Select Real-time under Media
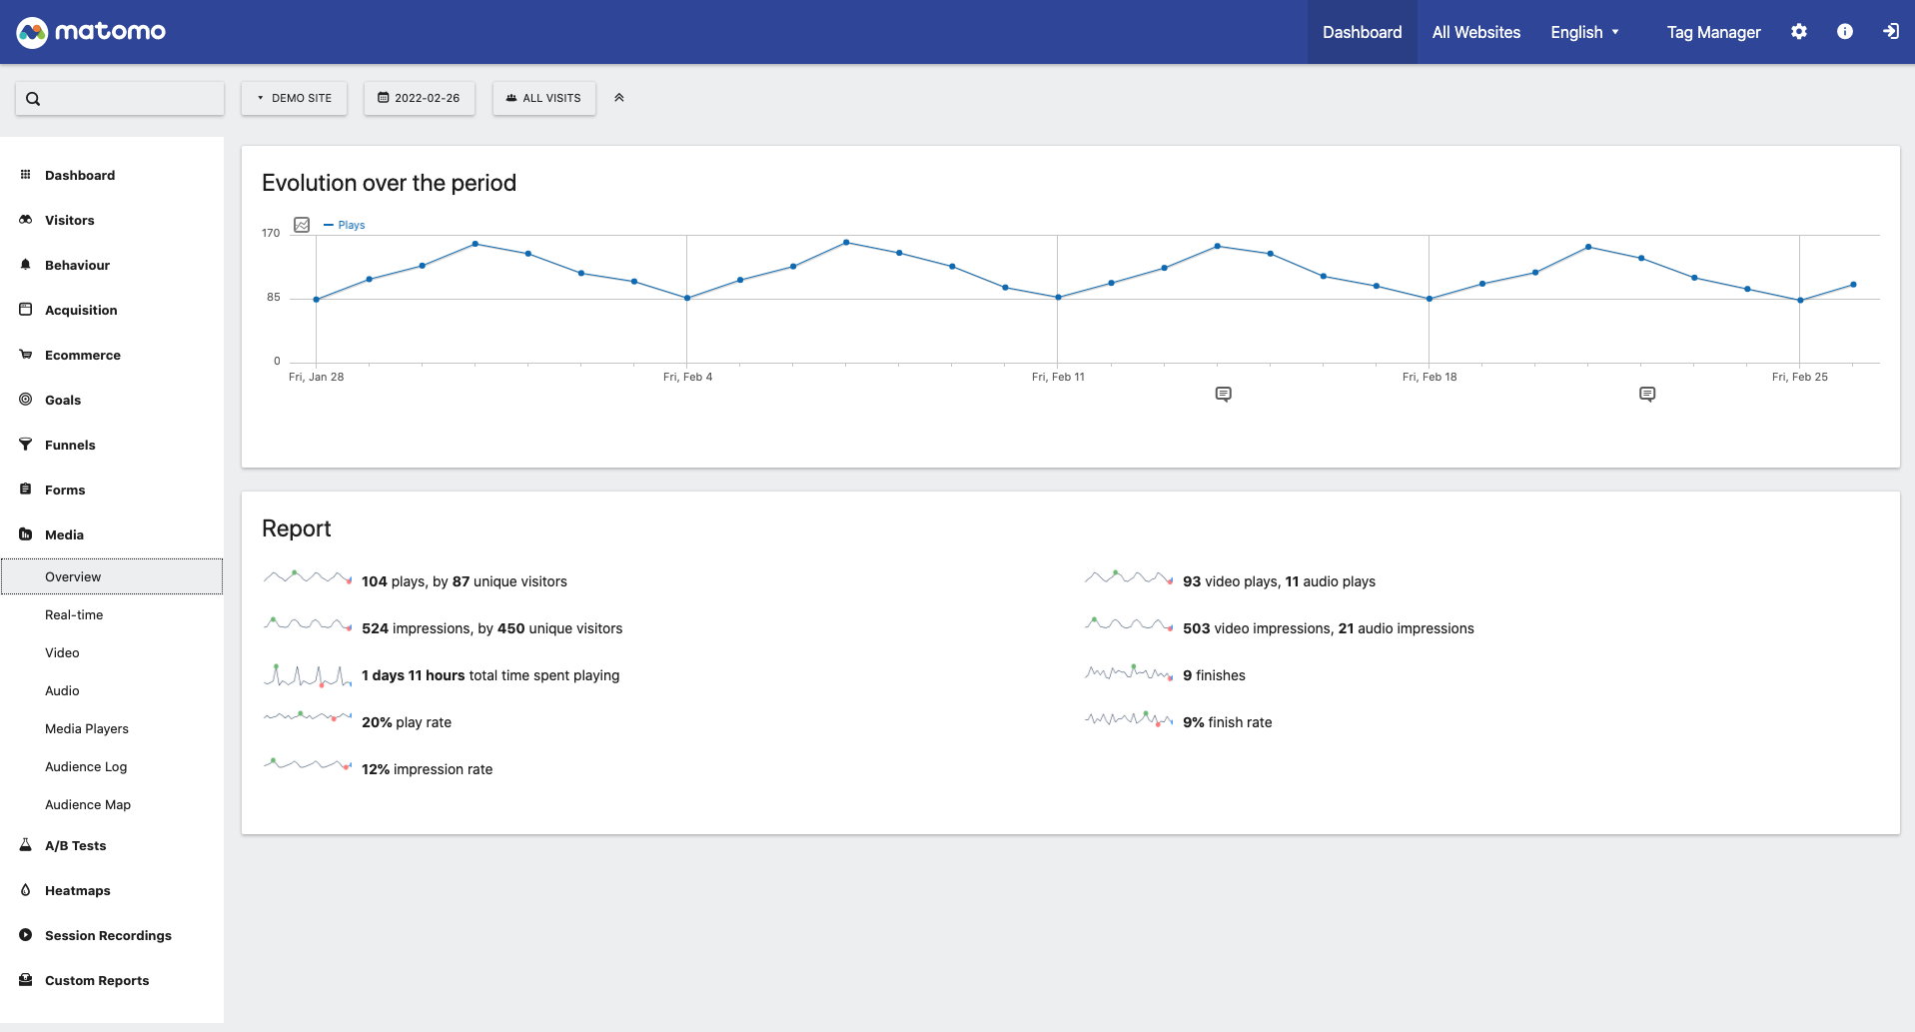This screenshot has width=1915, height=1032. tap(74, 615)
